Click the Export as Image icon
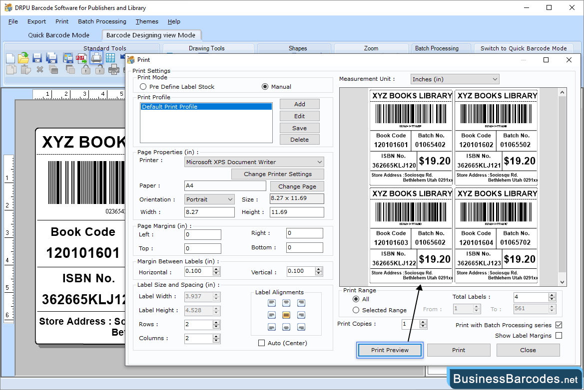Viewport: 584px width, 390px height. click(68, 58)
